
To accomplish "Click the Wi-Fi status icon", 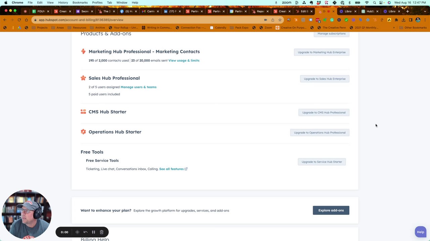I will click(367, 2).
